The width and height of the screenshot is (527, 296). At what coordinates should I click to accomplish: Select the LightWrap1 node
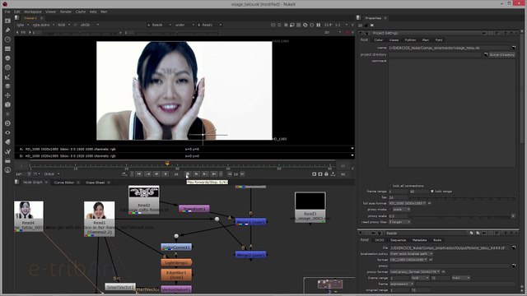click(x=176, y=263)
